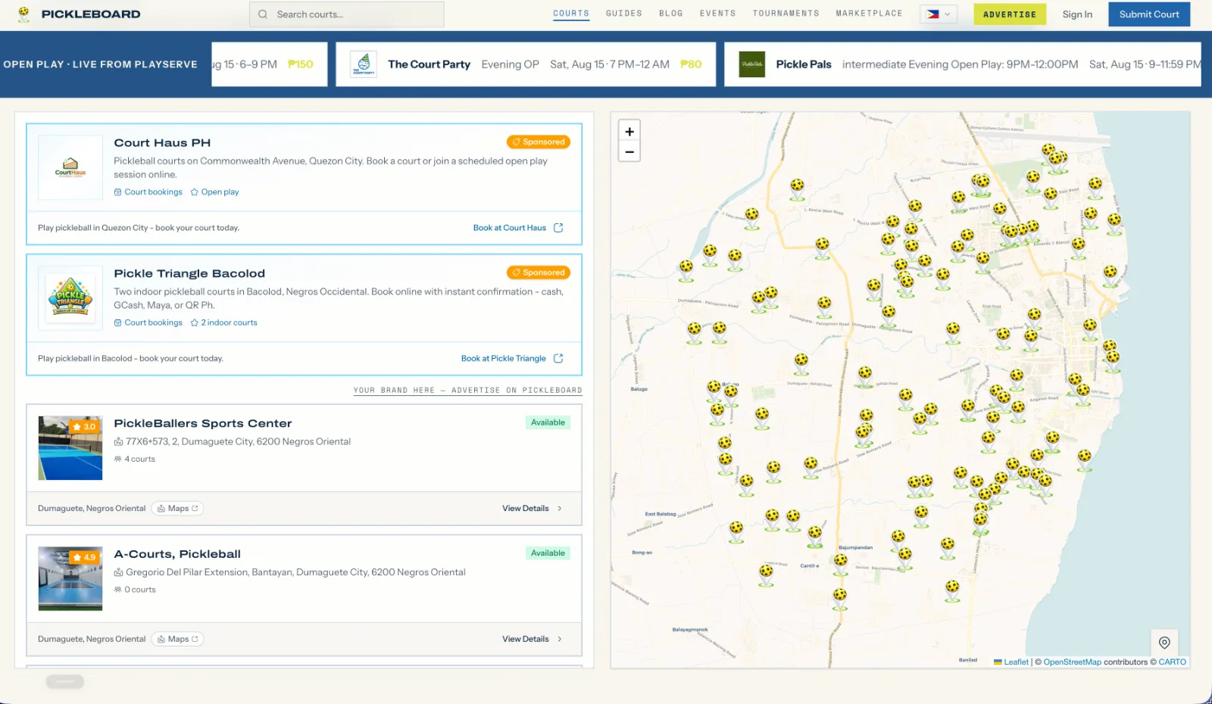Zoom in on the map

(x=629, y=131)
